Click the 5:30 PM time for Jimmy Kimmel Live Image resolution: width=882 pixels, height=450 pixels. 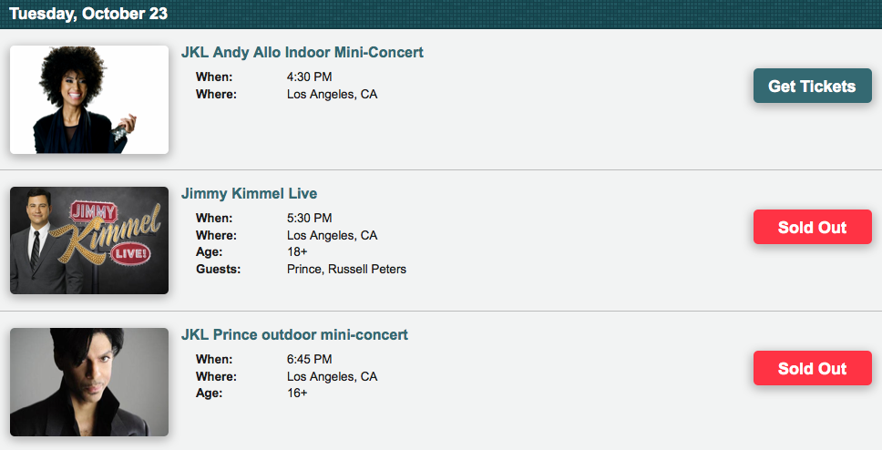tap(309, 219)
